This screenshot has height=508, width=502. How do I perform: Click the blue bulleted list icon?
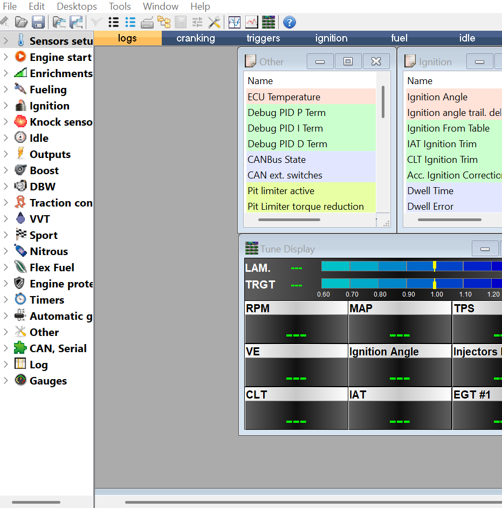click(130, 22)
